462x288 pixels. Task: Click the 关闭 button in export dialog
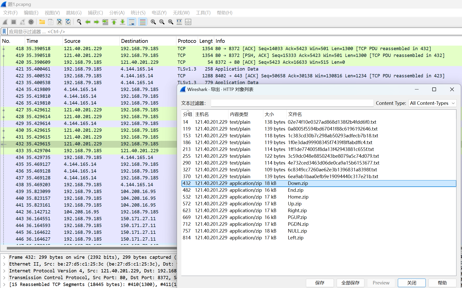pyautogui.click(x=412, y=283)
